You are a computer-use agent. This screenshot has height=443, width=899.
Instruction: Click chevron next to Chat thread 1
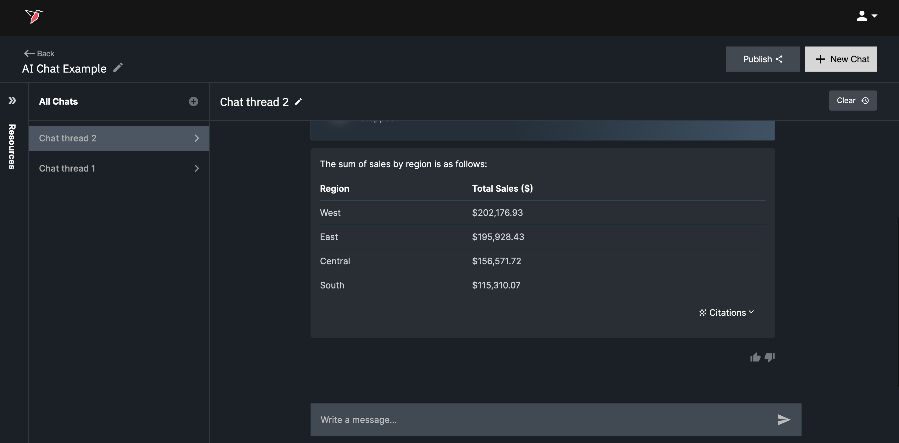[197, 168]
